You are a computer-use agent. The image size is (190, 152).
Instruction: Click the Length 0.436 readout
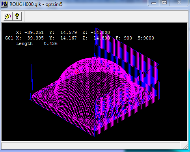37,43
